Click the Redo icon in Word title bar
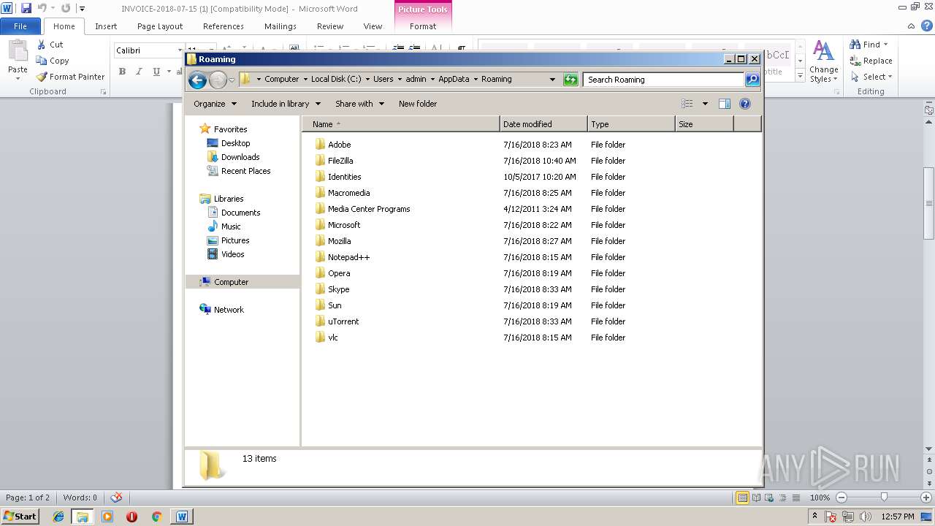The image size is (935, 526). click(x=66, y=8)
